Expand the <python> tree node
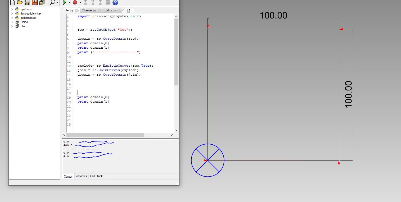This screenshot has width=401, height=202. pyautogui.click(x=12, y=9)
